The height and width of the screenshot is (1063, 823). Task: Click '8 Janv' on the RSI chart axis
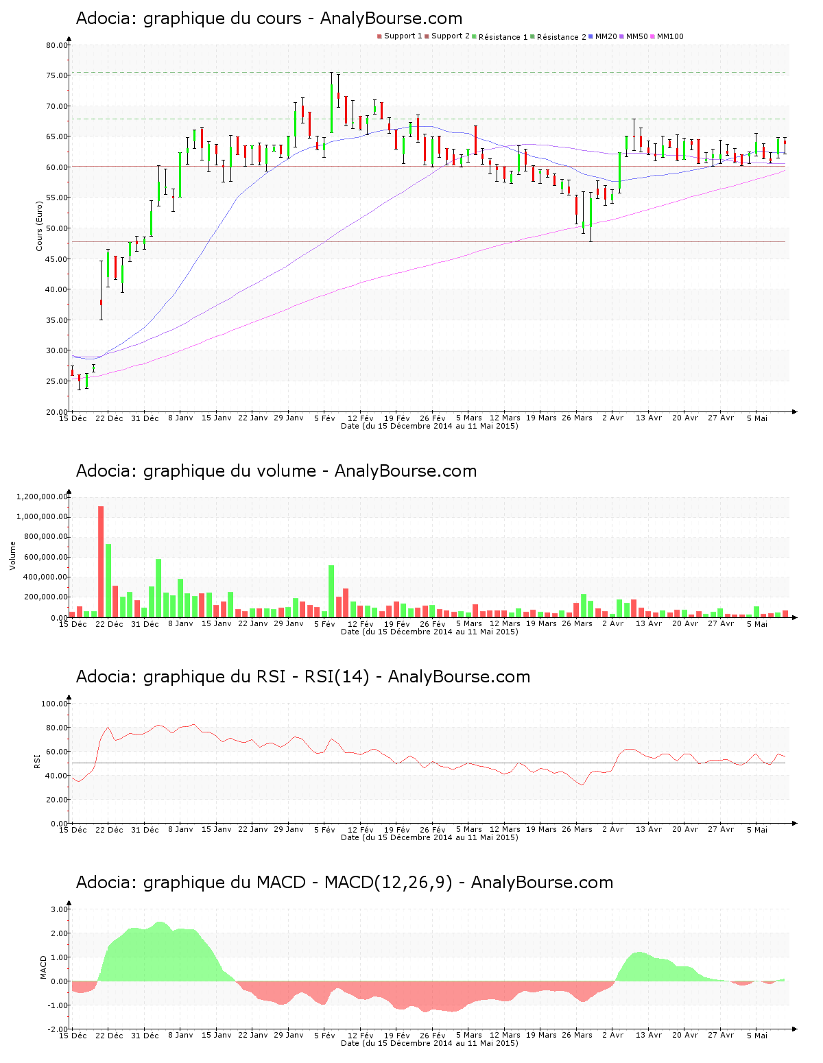pyautogui.click(x=181, y=829)
